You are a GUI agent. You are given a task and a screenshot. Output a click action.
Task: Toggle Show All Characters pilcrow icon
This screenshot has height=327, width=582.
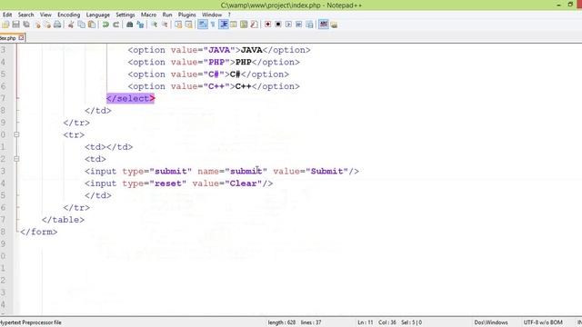coord(213,25)
